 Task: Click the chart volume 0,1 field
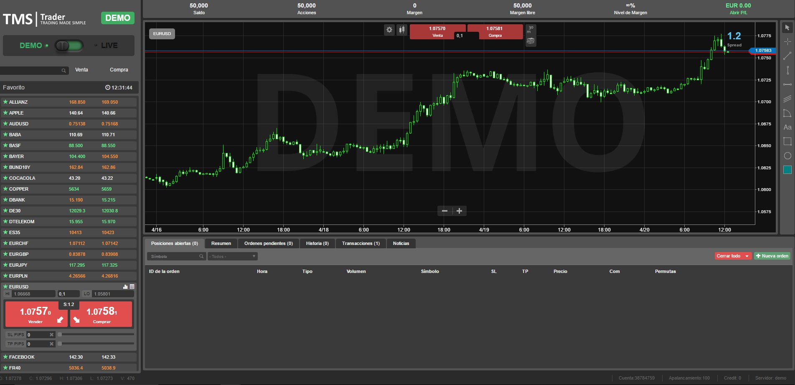tap(466, 36)
